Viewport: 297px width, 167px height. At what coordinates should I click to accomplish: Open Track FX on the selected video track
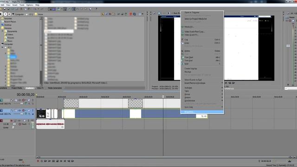tap(19, 110)
